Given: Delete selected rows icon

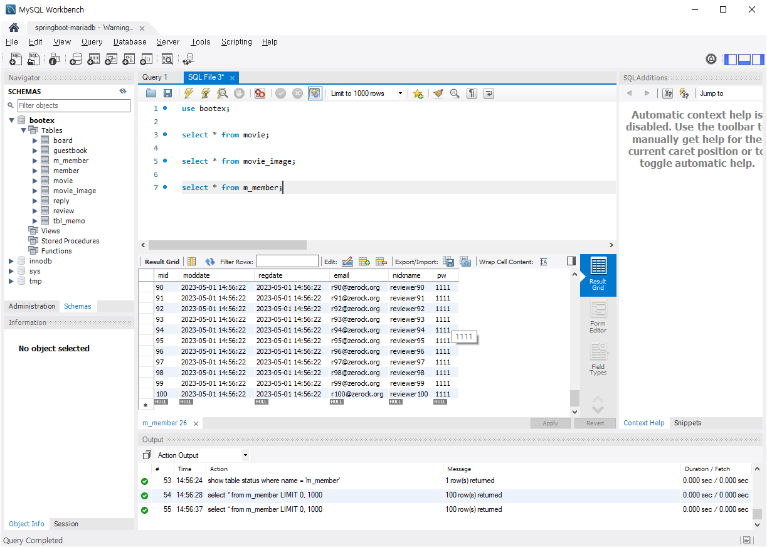Looking at the screenshot, I should tap(380, 262).
